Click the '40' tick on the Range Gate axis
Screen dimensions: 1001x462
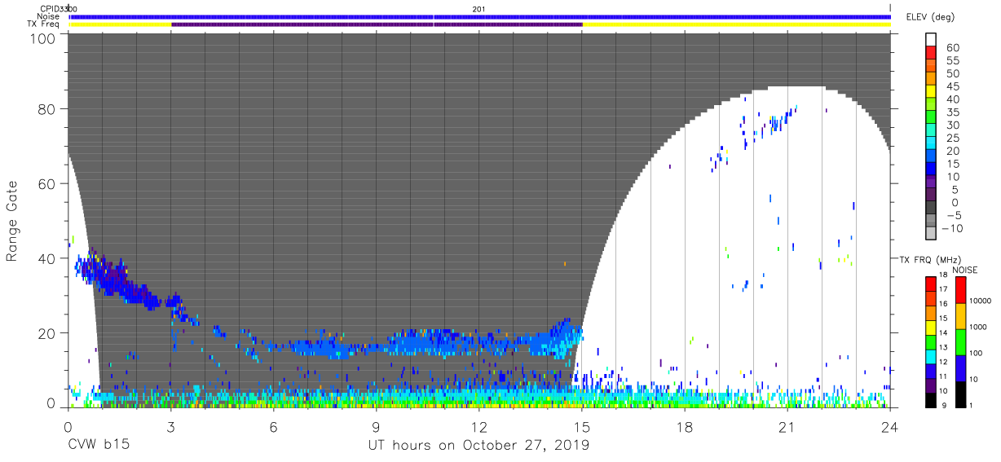pos(48,258)
